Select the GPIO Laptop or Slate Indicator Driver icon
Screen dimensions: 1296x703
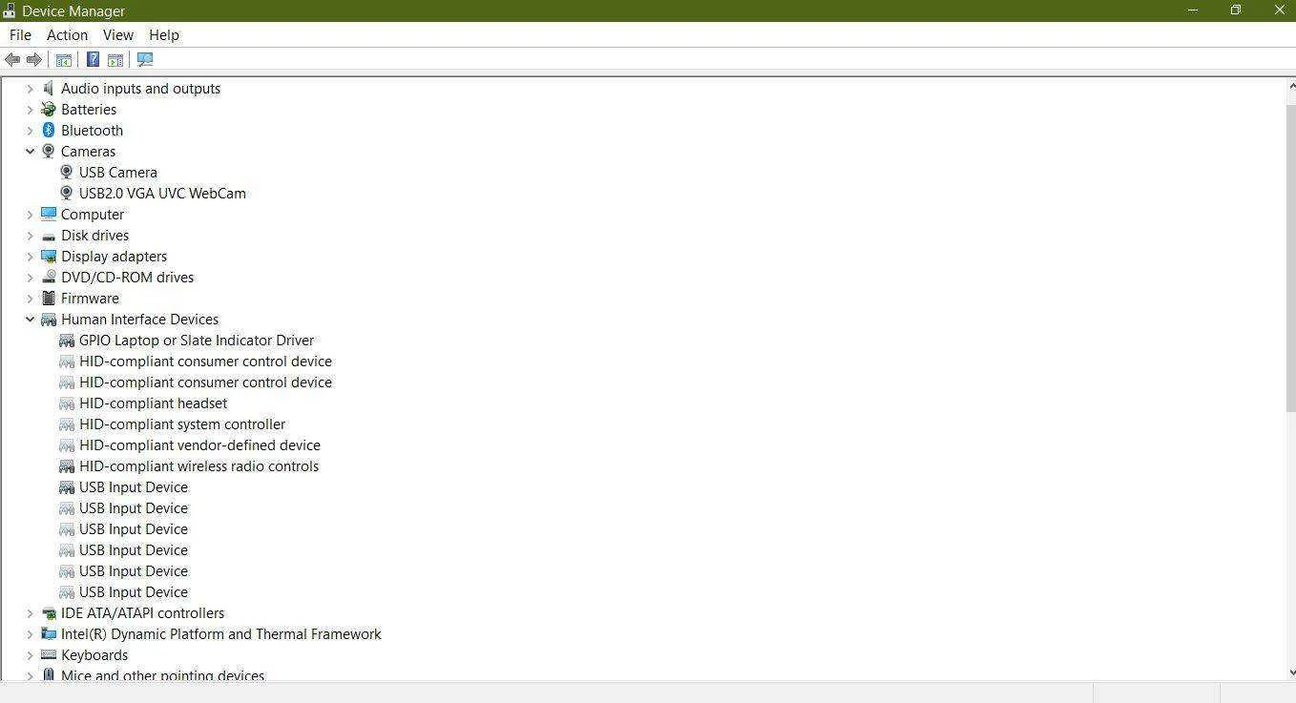67,340
